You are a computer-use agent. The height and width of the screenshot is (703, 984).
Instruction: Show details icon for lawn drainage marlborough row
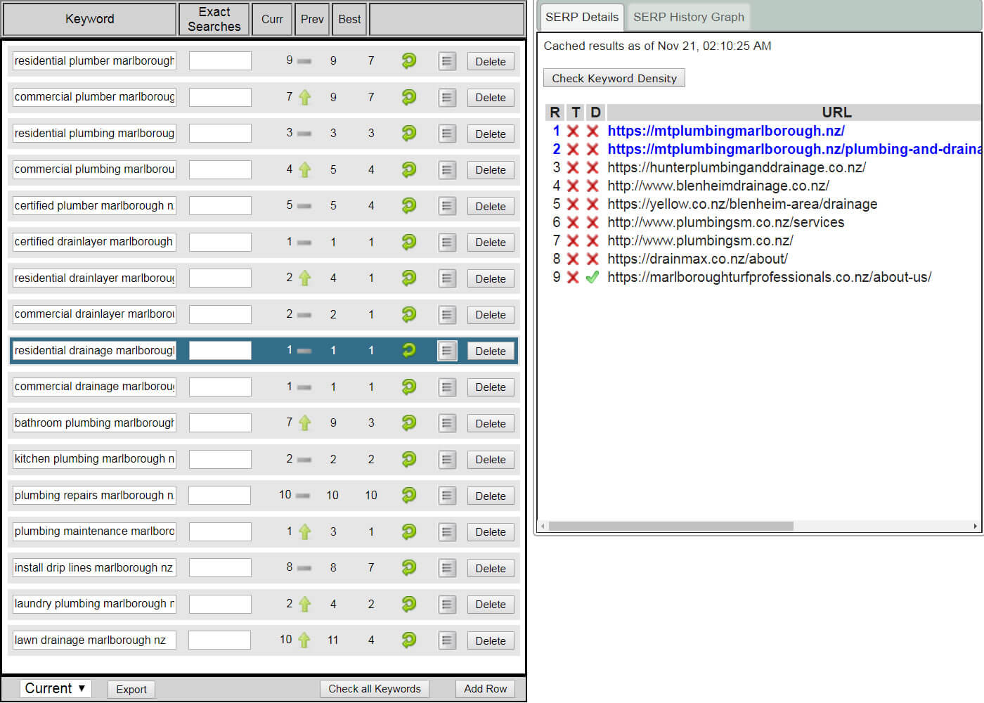point(447,640)
